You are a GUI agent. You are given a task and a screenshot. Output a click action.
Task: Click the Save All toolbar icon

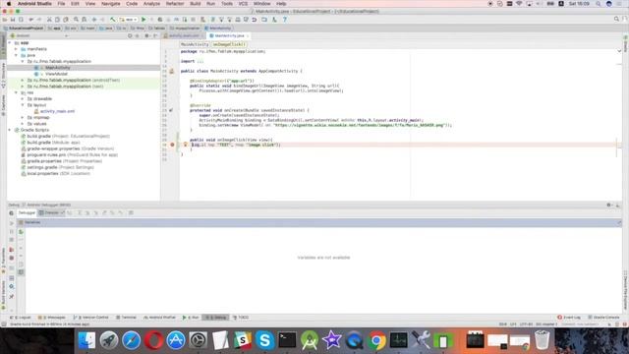tap(13, 20)
